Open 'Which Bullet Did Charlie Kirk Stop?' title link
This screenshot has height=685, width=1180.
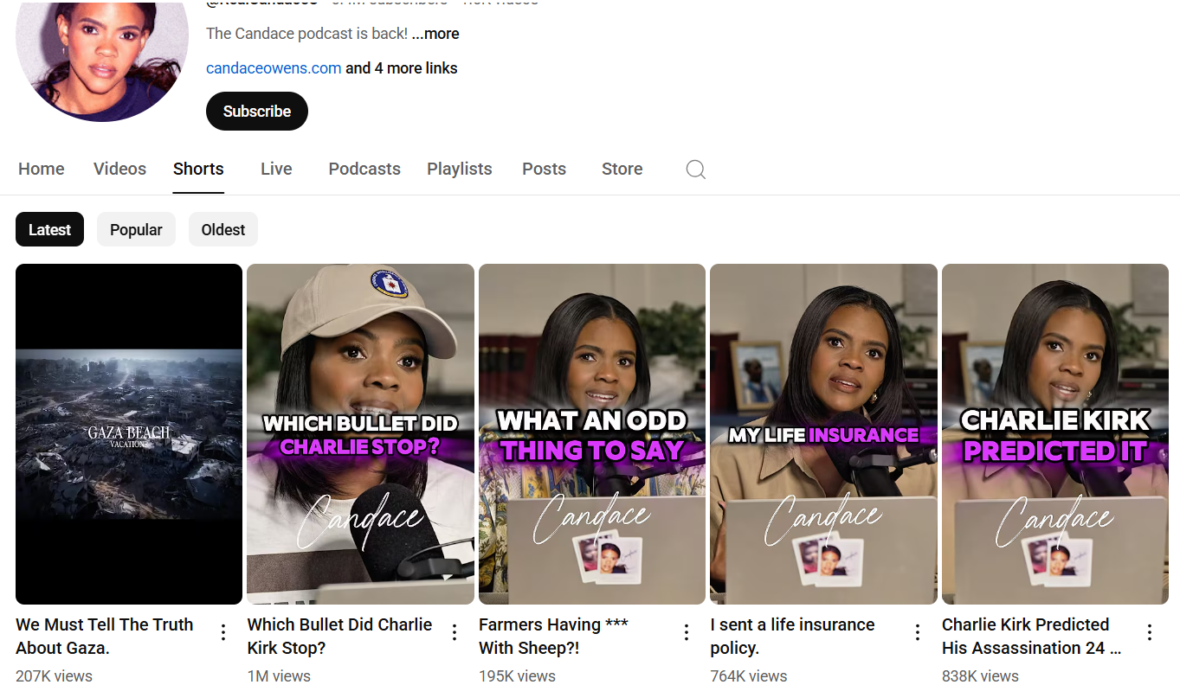coord(339,636)
